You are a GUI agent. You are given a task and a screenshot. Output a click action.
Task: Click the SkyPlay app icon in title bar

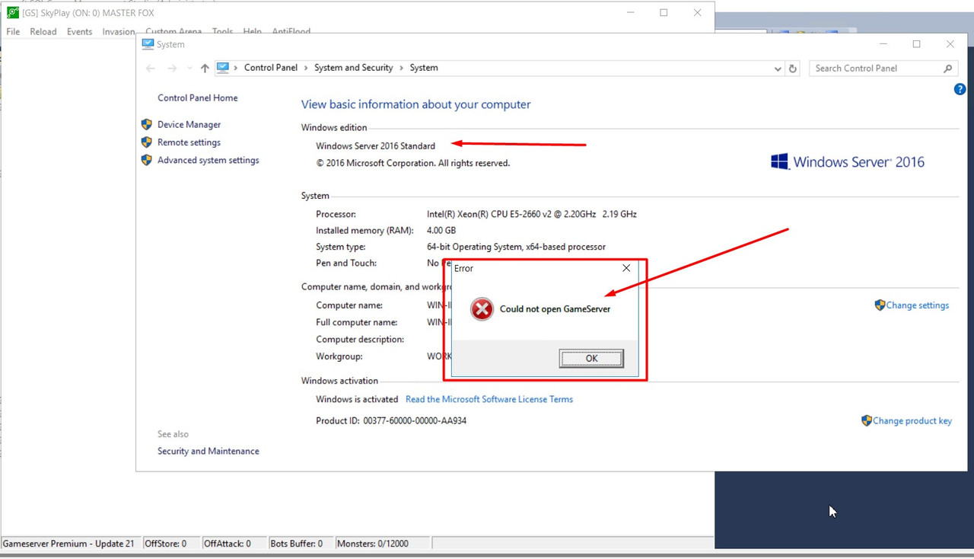pyautogui.click(x=13, y=12)
